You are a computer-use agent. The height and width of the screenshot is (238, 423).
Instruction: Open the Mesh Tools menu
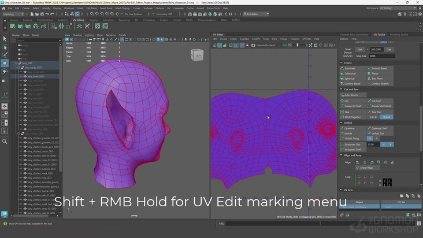[x=106, y=8]
